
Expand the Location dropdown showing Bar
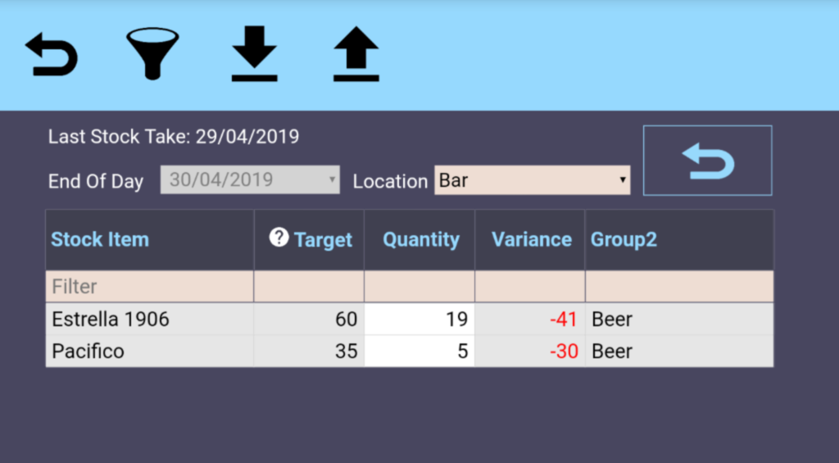pyautogui.click(x=532, y=181)
